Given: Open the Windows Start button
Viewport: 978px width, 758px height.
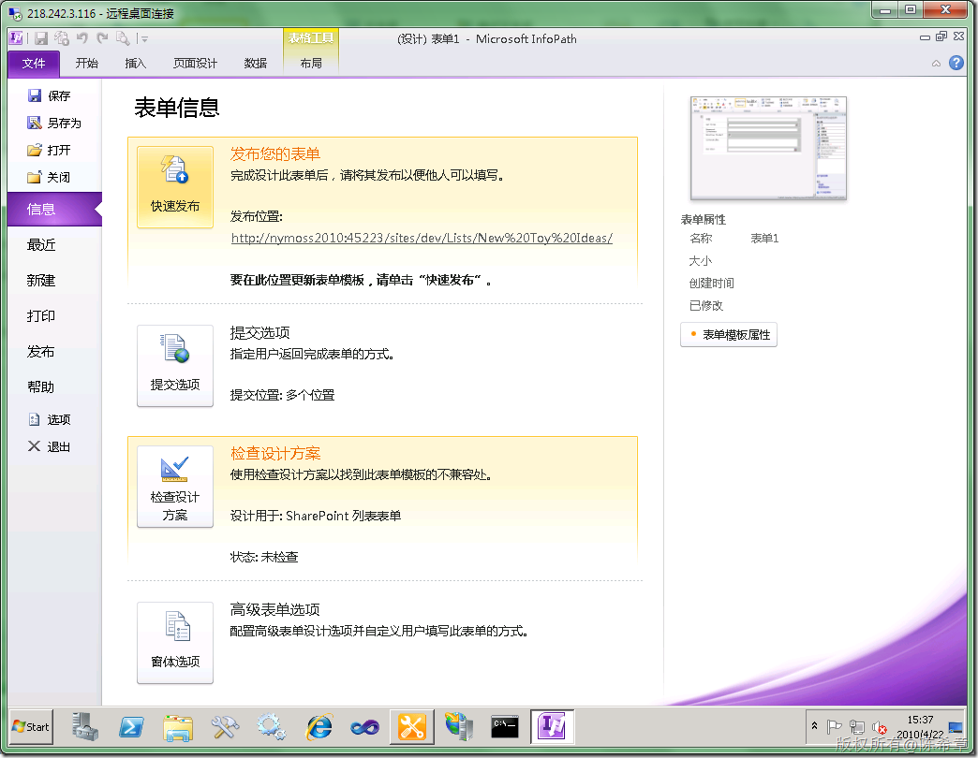Looking at the screenshot, I should 31,727.
